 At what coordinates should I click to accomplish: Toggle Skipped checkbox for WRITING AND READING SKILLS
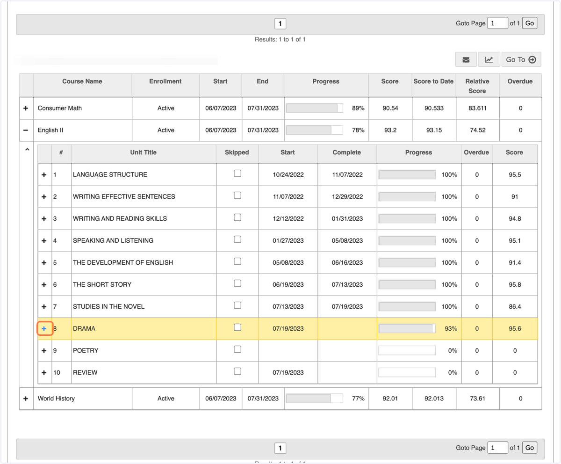pyautogui.click(x=237, y=217)
